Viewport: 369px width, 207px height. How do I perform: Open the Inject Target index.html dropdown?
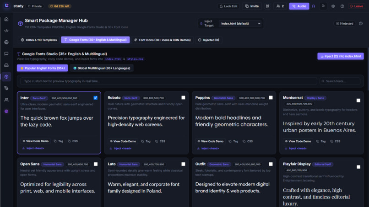[240, 23]
